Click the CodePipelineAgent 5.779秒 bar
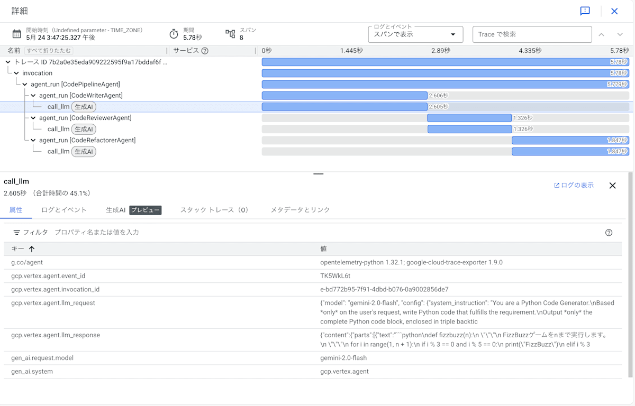 pos(446,84)
